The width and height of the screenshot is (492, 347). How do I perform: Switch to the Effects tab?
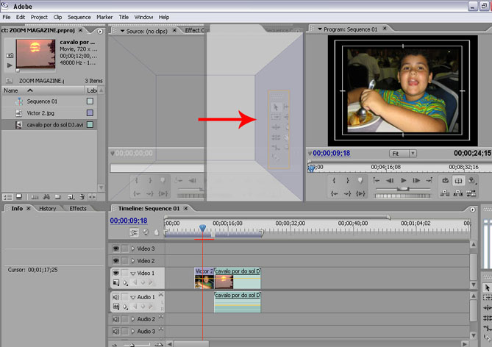pyautogui.click(x=78, y=209)
